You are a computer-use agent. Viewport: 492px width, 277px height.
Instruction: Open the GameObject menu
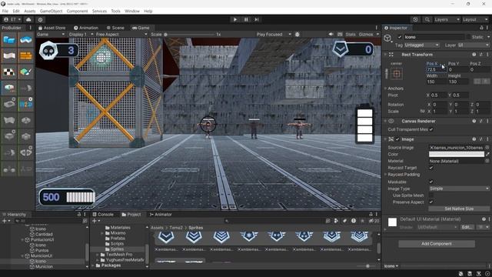(52, 11)
